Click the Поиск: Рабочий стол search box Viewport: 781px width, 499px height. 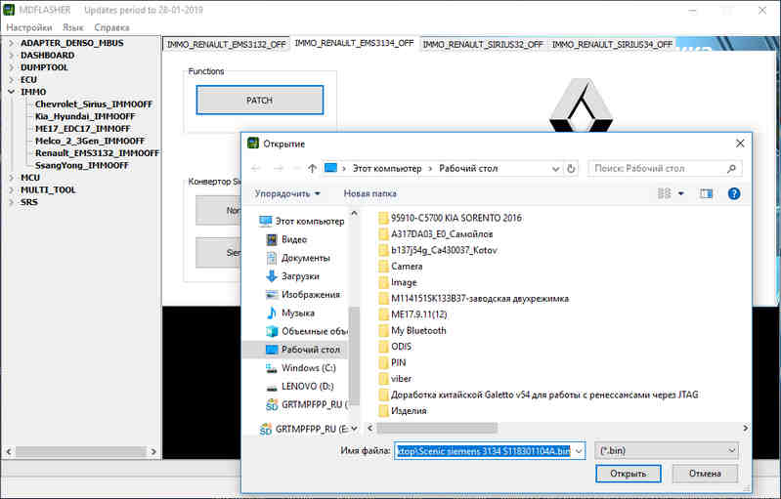point(665,169)
